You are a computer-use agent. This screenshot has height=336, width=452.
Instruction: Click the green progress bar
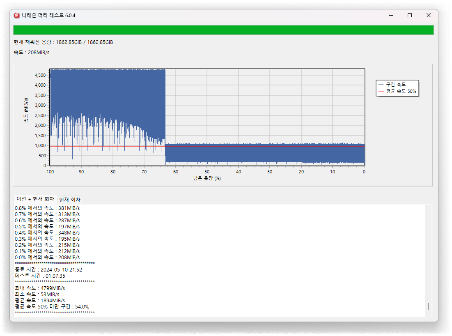pyautogui.click(x=223, y=30)
